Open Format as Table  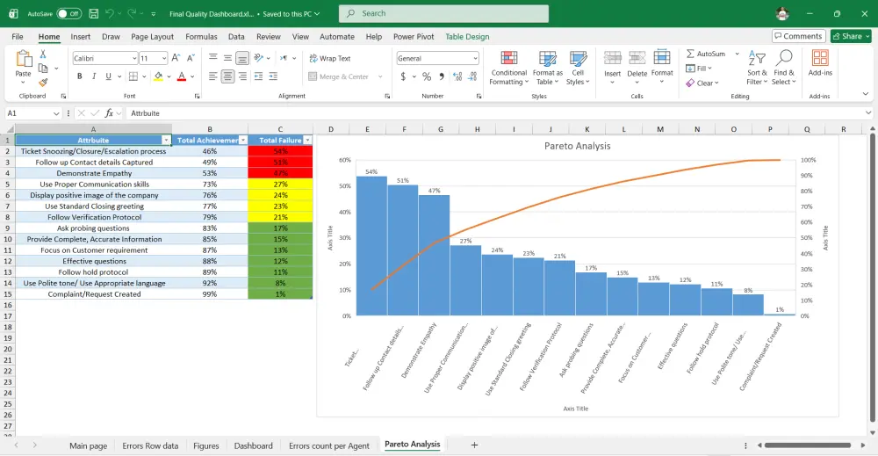click(x=548, y=68)
